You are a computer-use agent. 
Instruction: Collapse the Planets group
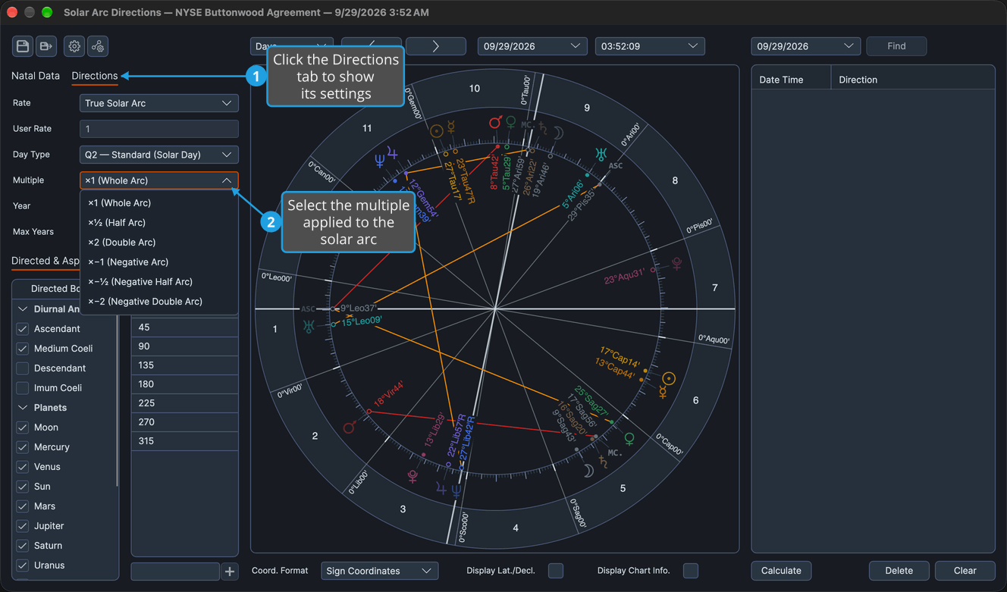click(x=23, y=408)
